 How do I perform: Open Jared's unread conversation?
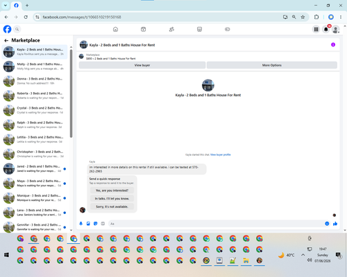(35, 168)
